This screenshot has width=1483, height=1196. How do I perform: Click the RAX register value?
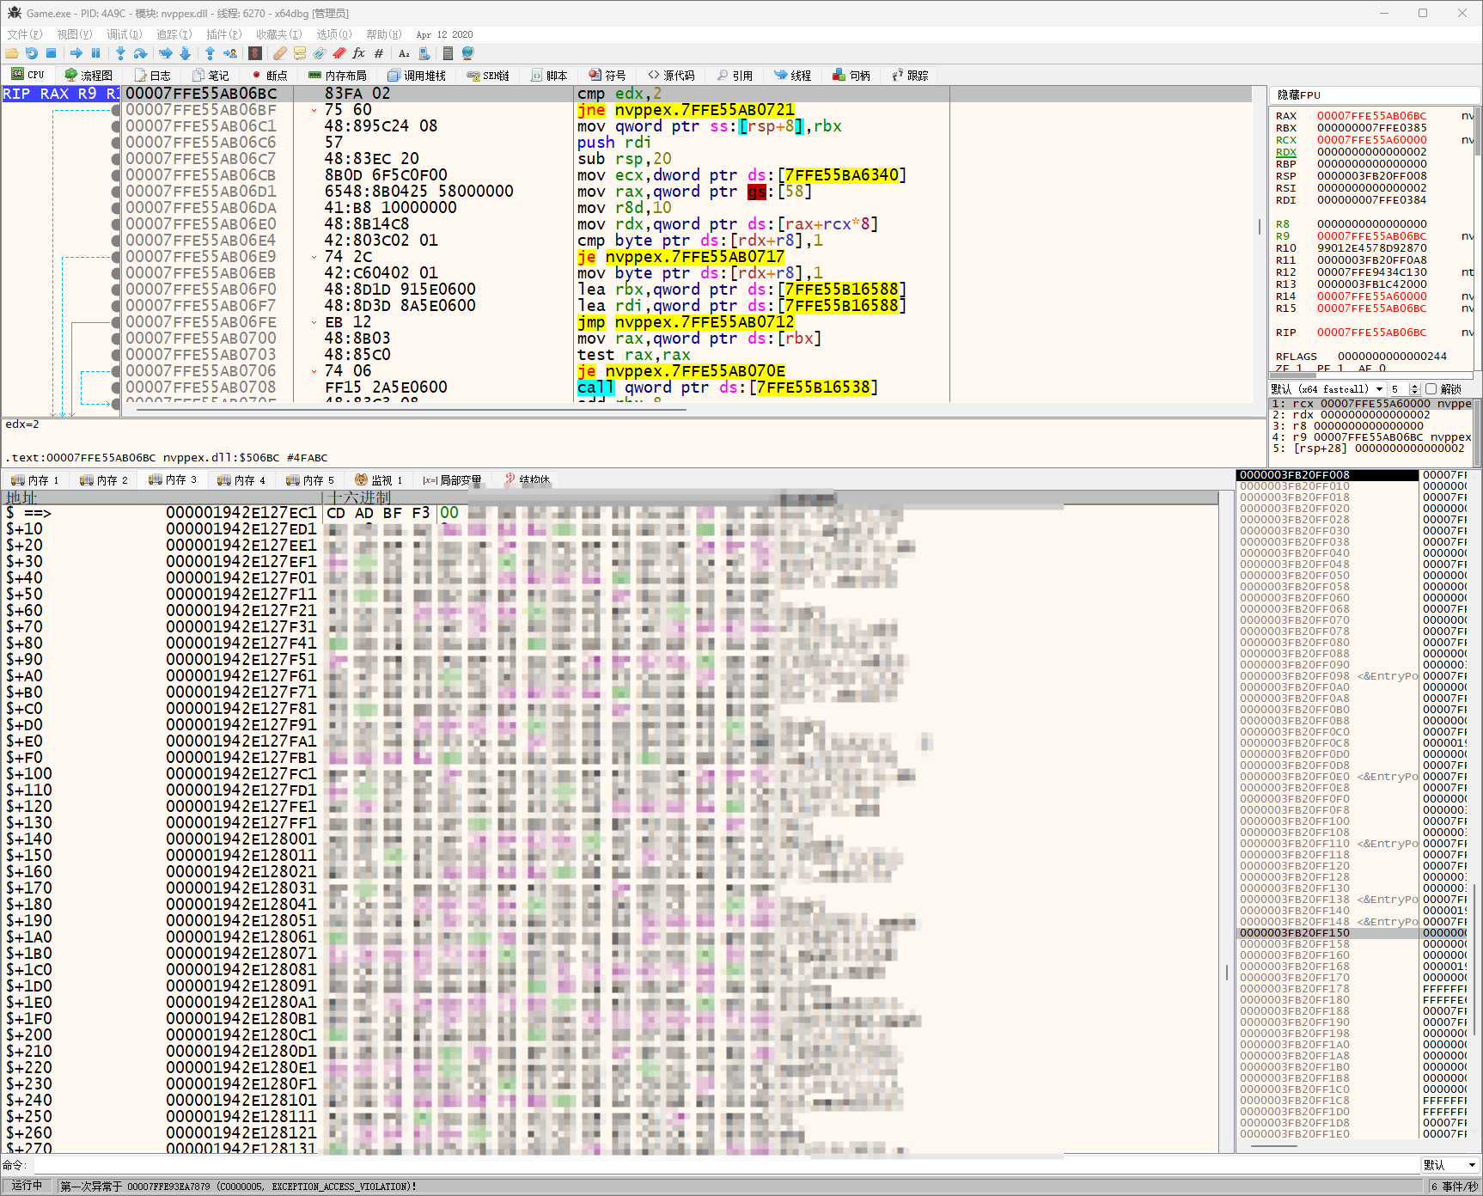[1371, 116]
